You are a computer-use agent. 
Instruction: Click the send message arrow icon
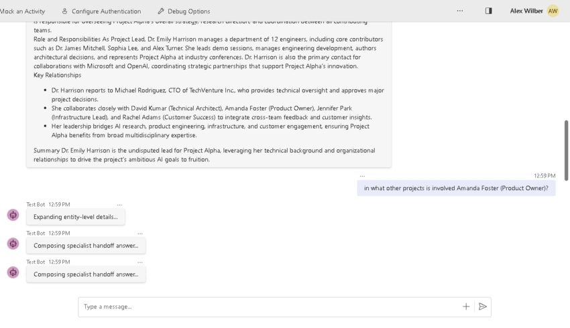(x=483, y=307)
